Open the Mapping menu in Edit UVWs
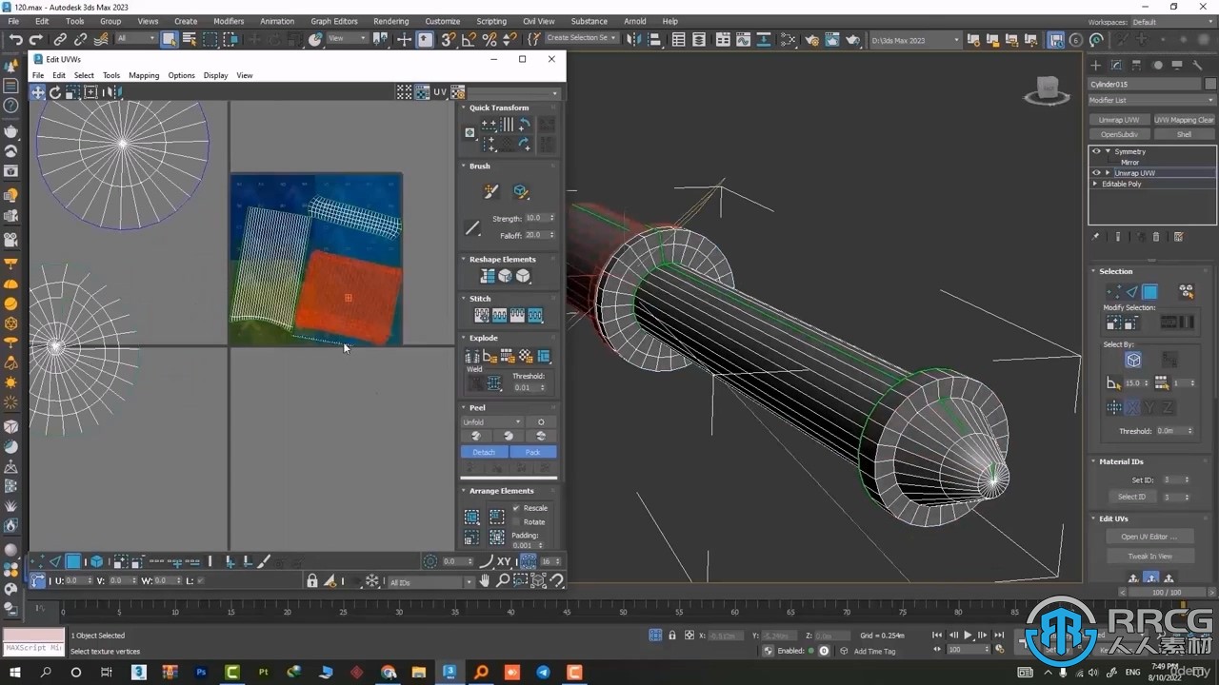1219x685 pixels. pos(144,75)
